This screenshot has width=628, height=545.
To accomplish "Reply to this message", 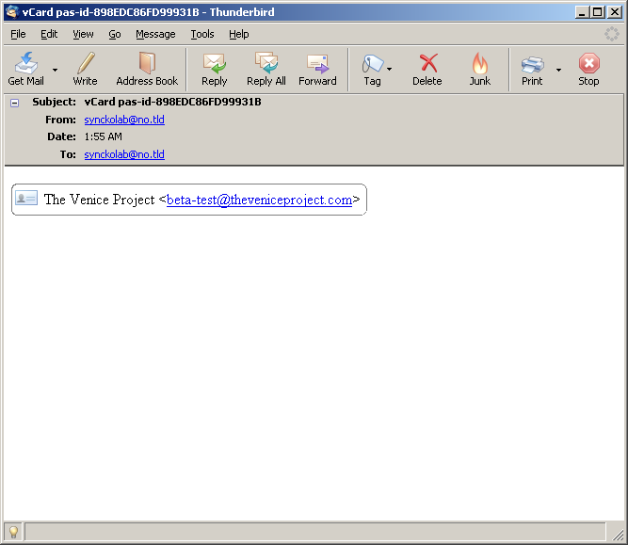I will pos(215,69).
